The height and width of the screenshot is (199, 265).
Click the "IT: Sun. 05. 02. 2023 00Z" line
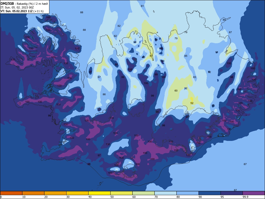17,8
